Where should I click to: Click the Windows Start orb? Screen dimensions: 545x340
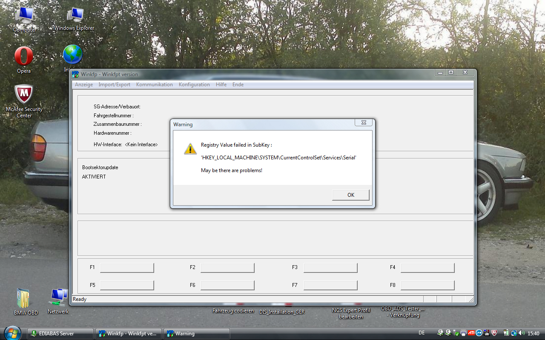coord(11,333)
